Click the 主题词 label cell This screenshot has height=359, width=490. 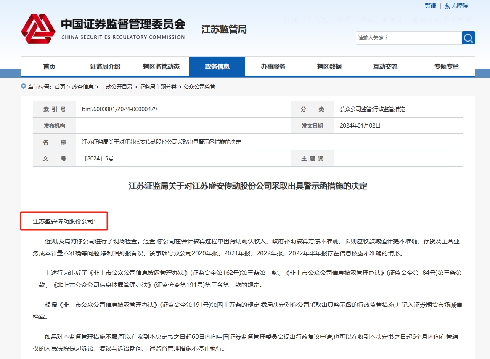click(x=312, y=159)
